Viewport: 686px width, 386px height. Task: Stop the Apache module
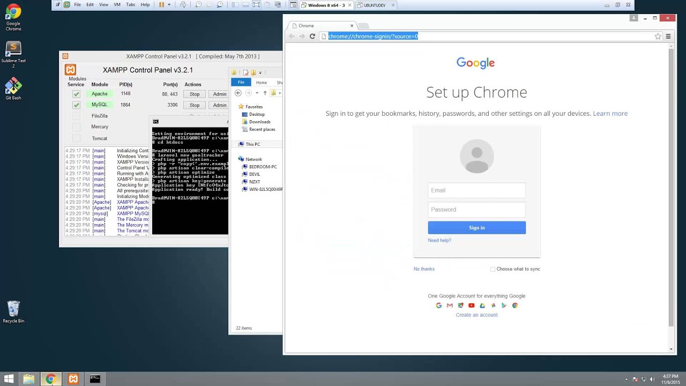195,94
